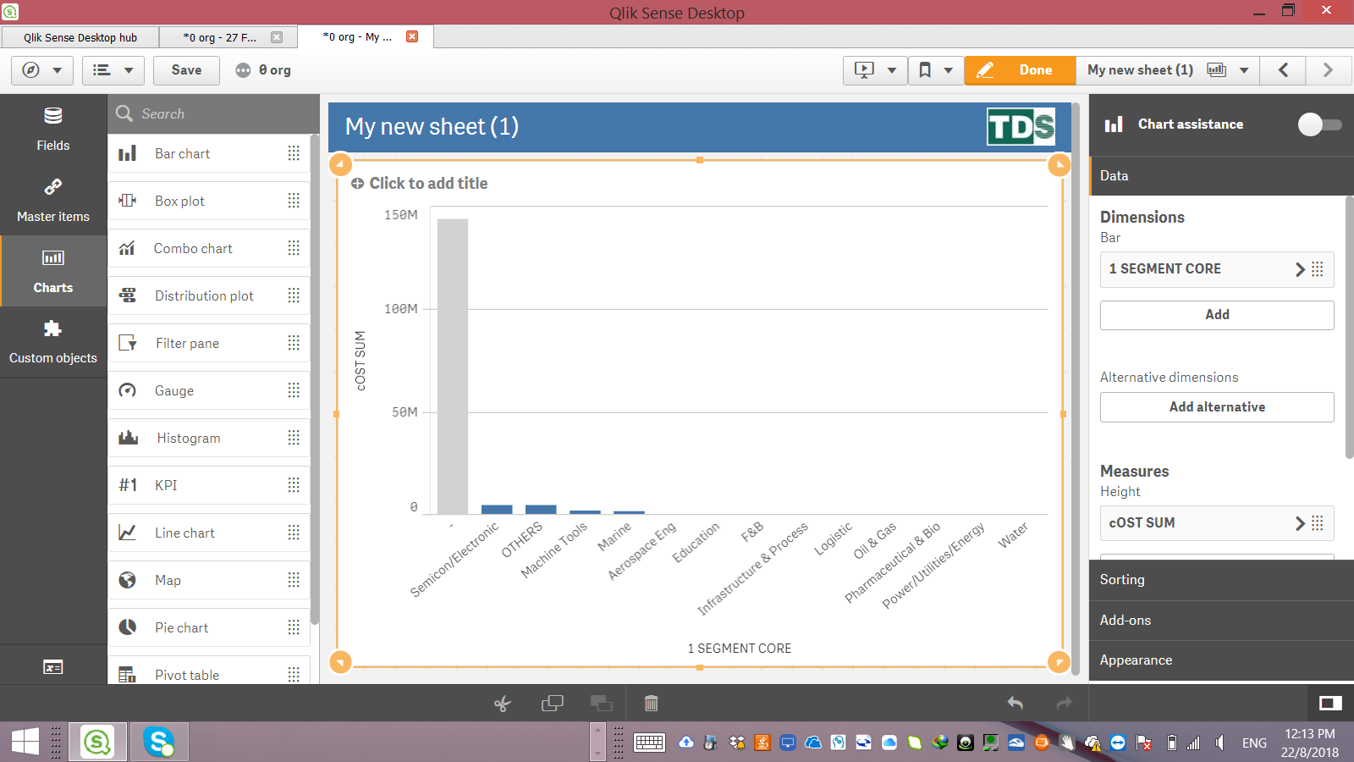Add a Bar chart from the chart list
The height and width of the screenshot is (762, 1354).
pyautogui.click(x=209, y=153)
